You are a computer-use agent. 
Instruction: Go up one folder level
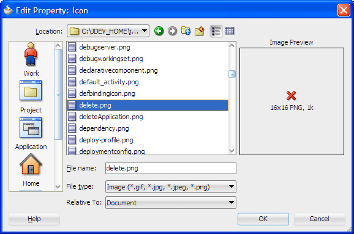point(186,31)
